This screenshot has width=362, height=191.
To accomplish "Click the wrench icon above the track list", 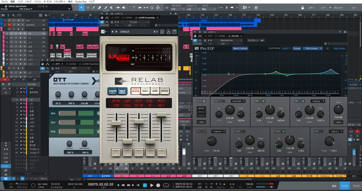I will pyautogui.click(x=14, y=15).
